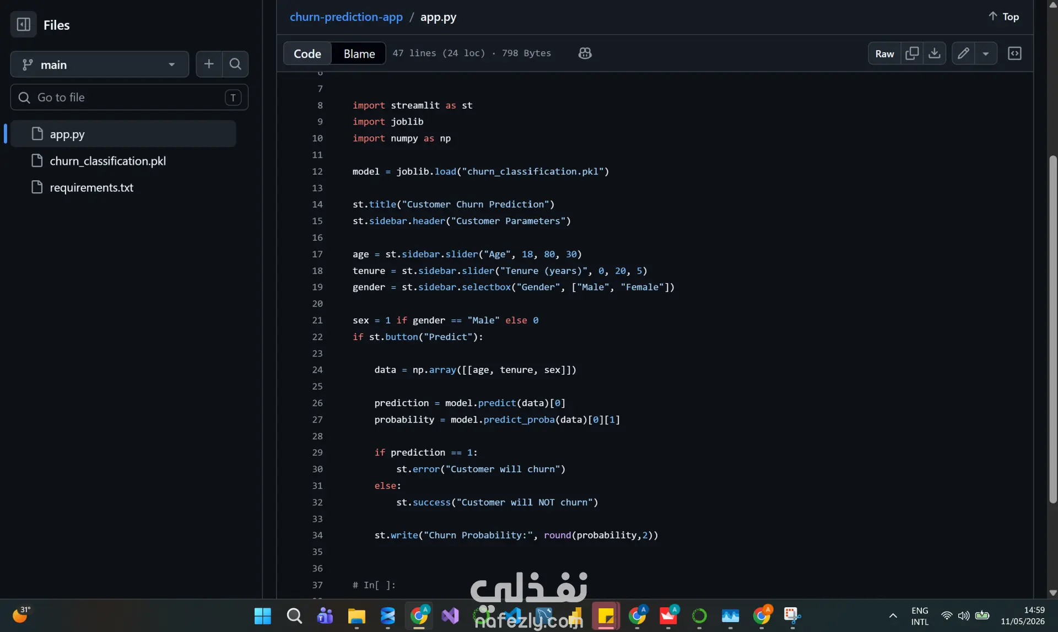The width and height of the screenshot is (1058, 632).
Task: Select app.py in the file tree
Action: (123, 134)
